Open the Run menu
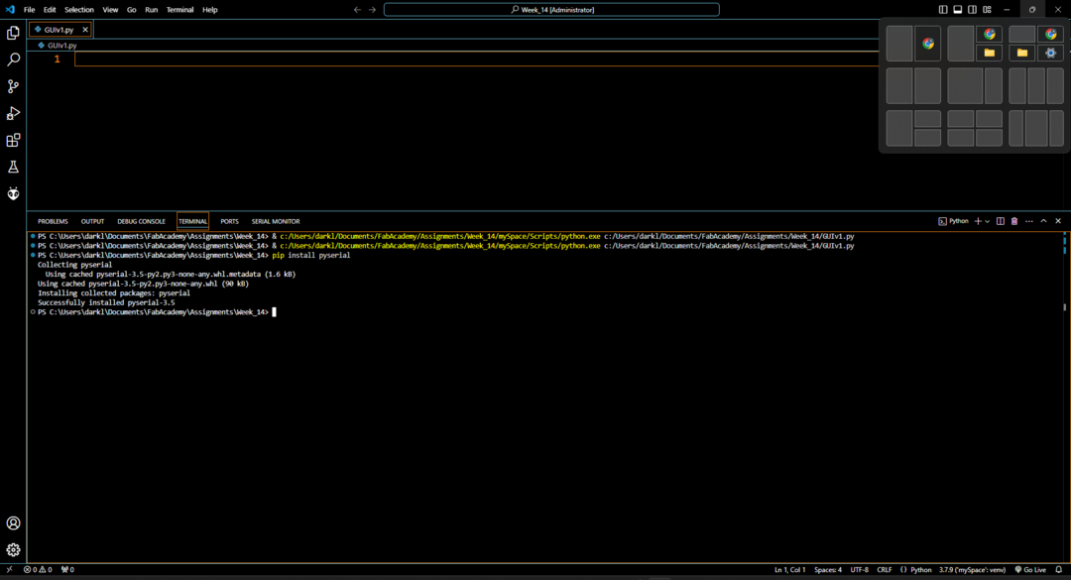1071x580 pixels. (x=151, y=10)
